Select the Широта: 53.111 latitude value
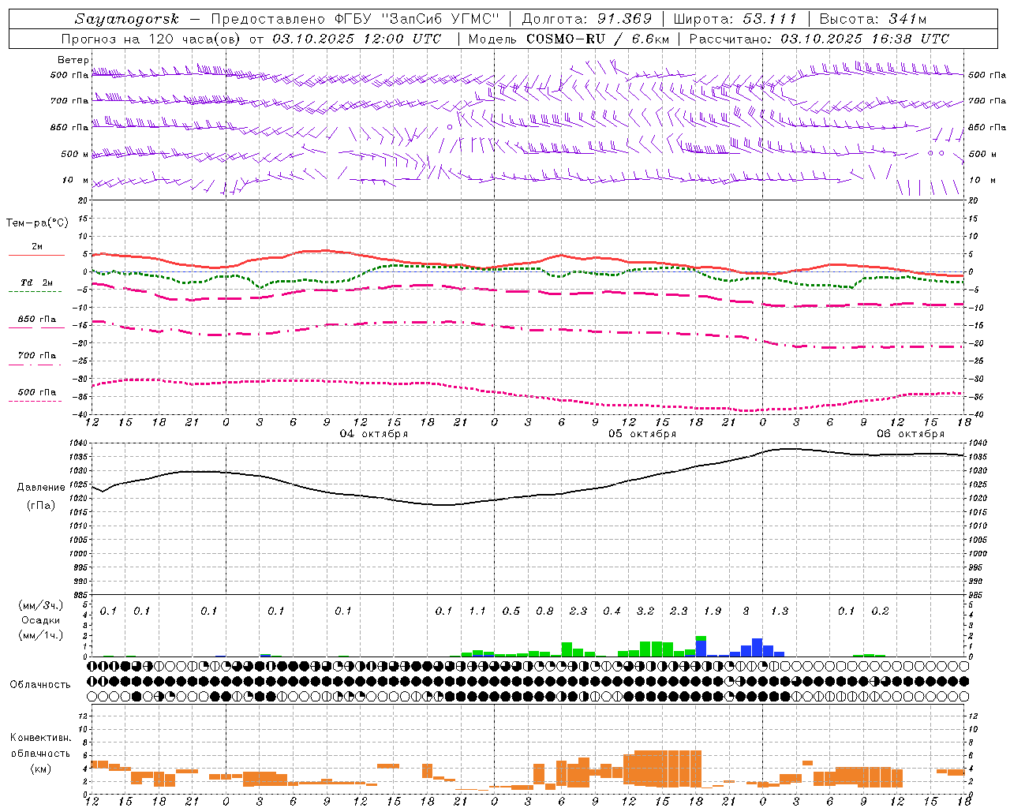The height and width of the screenshot is (808, 1010). [x=736, y=19]
